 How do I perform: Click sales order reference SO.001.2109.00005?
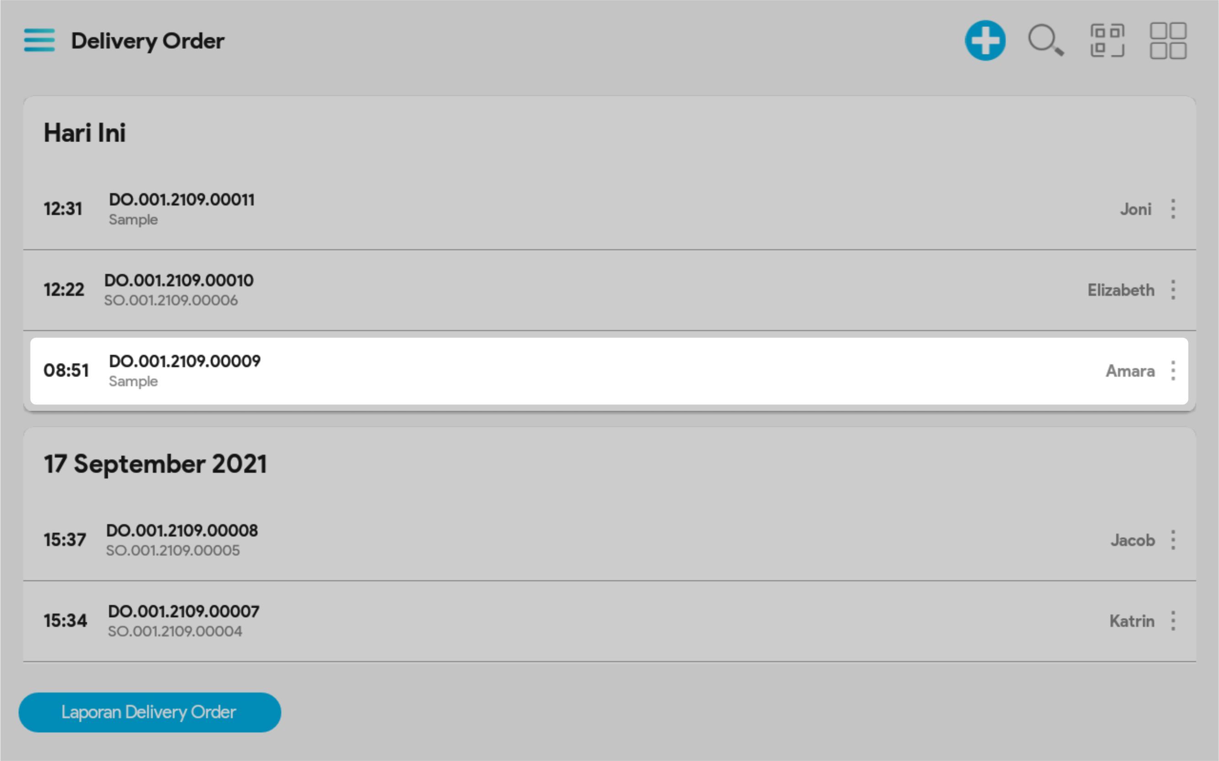tap(173, 551)
